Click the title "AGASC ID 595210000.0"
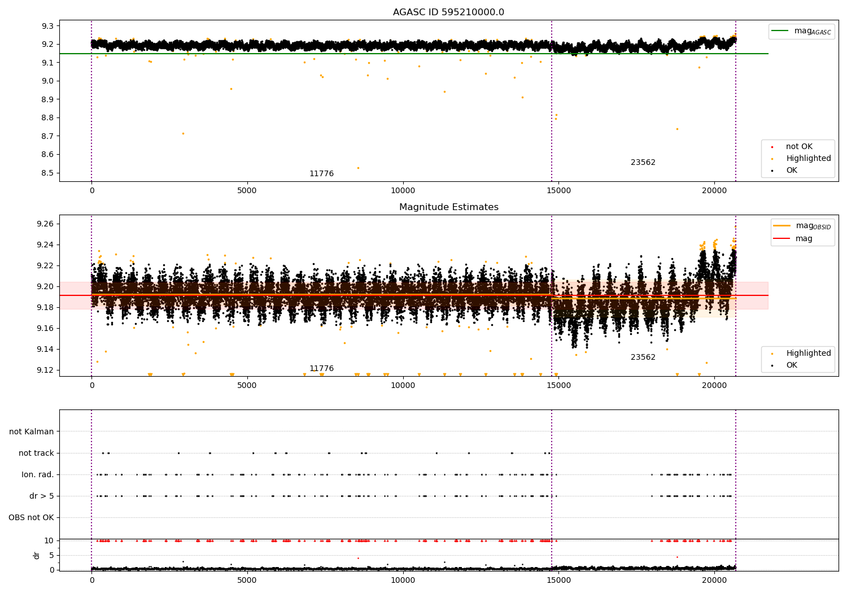This screenshot has width=847, height=593. click(448, 12)
